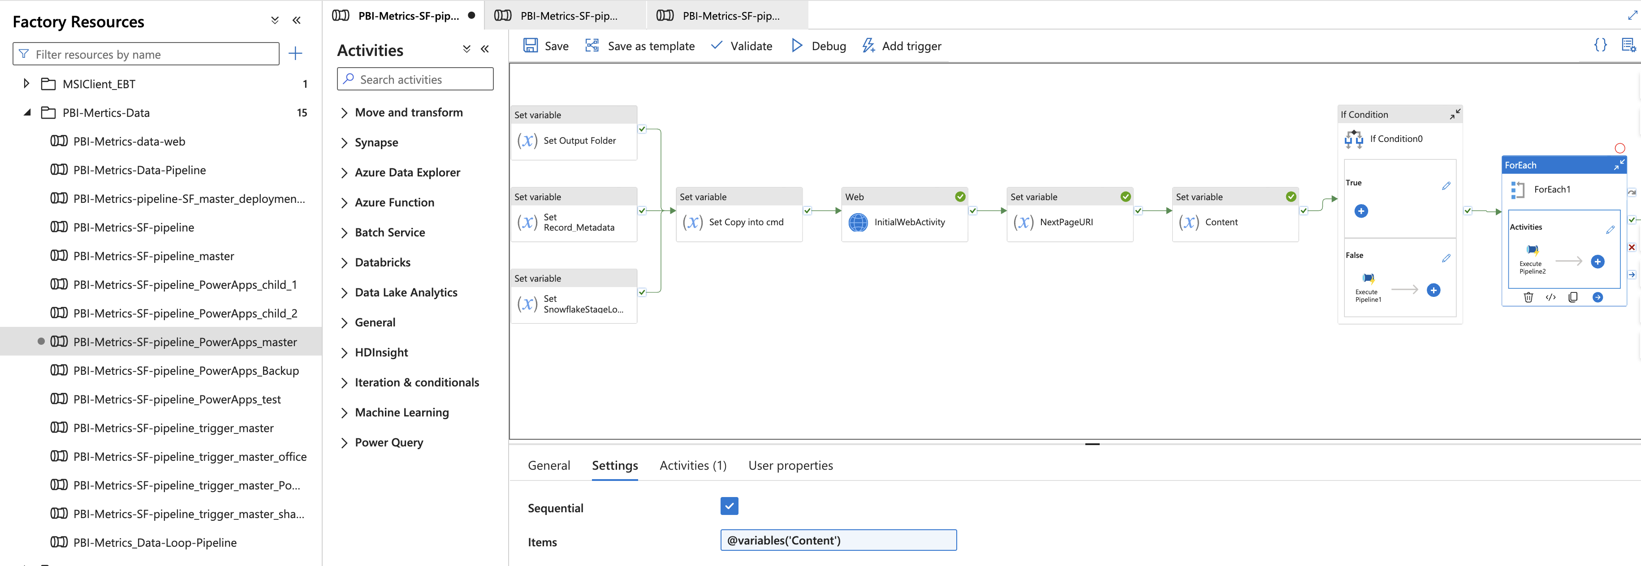Expand all Activities categories chevron

coord(466,49)
